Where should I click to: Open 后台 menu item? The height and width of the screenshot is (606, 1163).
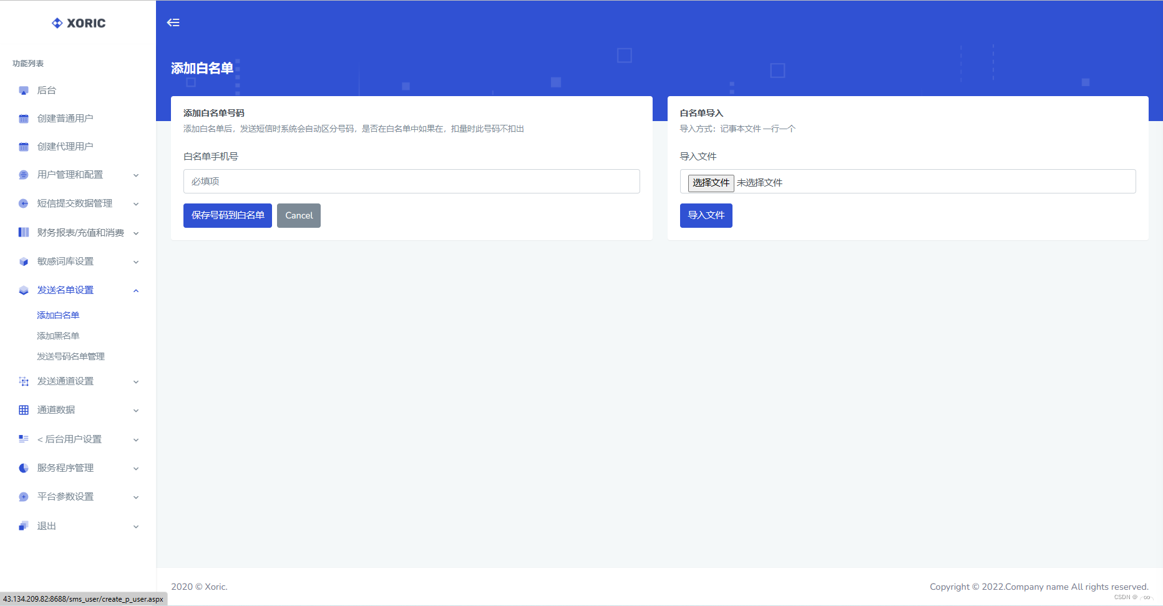[x=47, y=90]
